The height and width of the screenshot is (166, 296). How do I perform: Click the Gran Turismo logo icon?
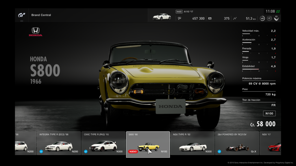(x=22, y=15)
